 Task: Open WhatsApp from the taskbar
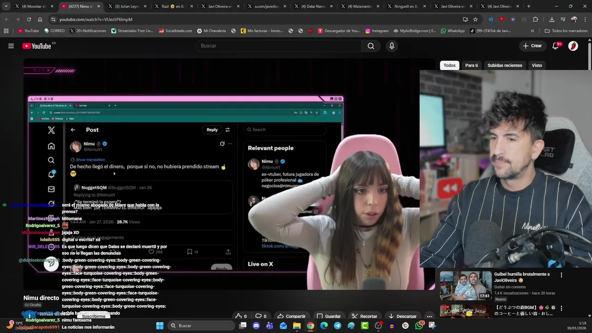point(419,326)
